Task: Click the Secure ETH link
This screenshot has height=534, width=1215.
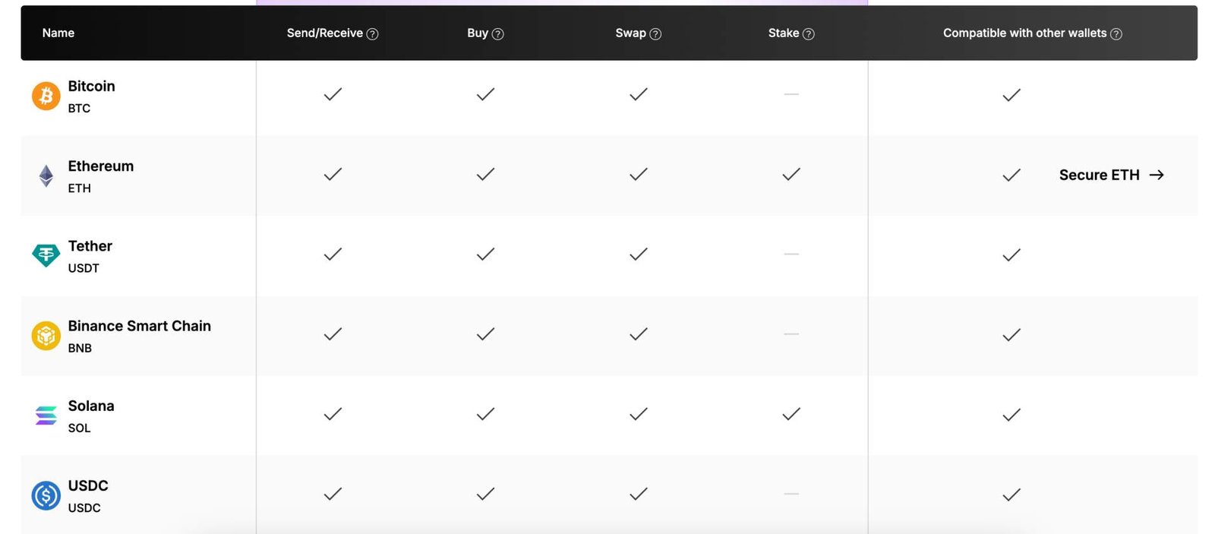Action: [x=1112, y=175]
